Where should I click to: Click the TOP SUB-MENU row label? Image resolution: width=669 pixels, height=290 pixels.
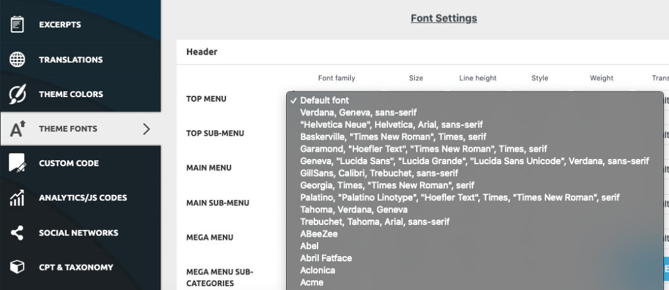point(215,134)
